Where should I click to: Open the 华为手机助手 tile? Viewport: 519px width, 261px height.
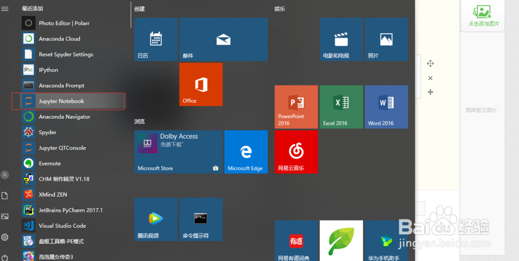(386, 240)
